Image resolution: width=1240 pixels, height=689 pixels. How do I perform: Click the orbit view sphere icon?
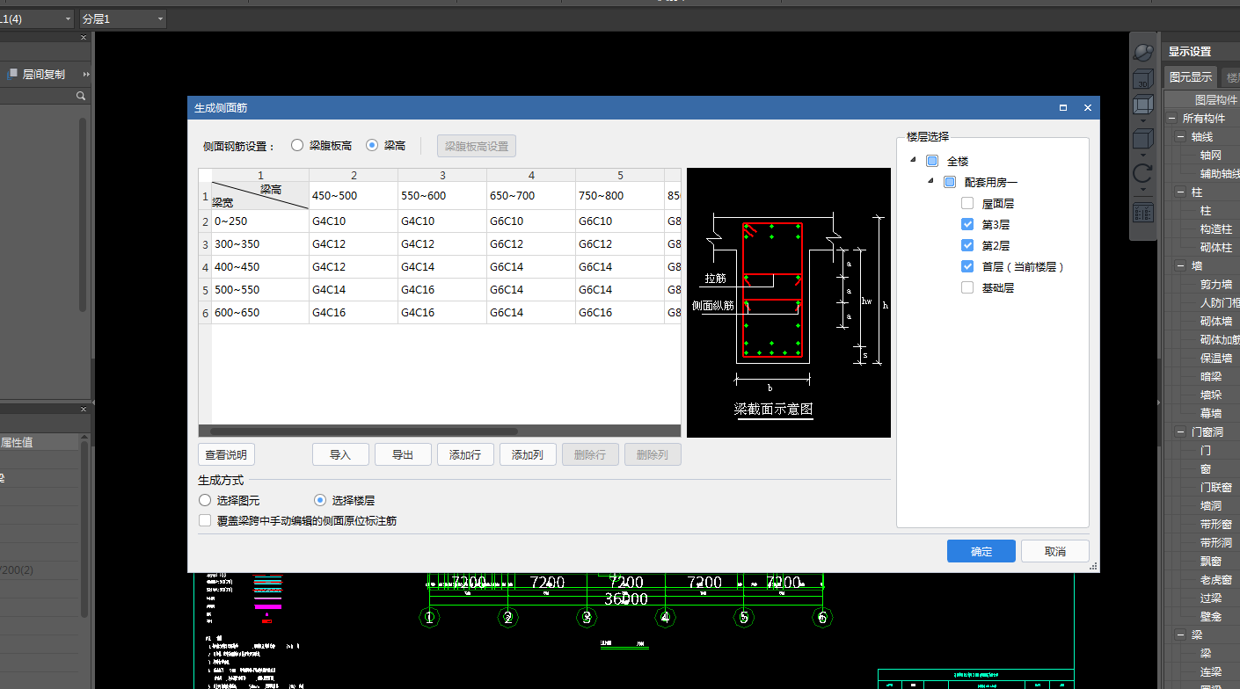(x=1143, y=53)
